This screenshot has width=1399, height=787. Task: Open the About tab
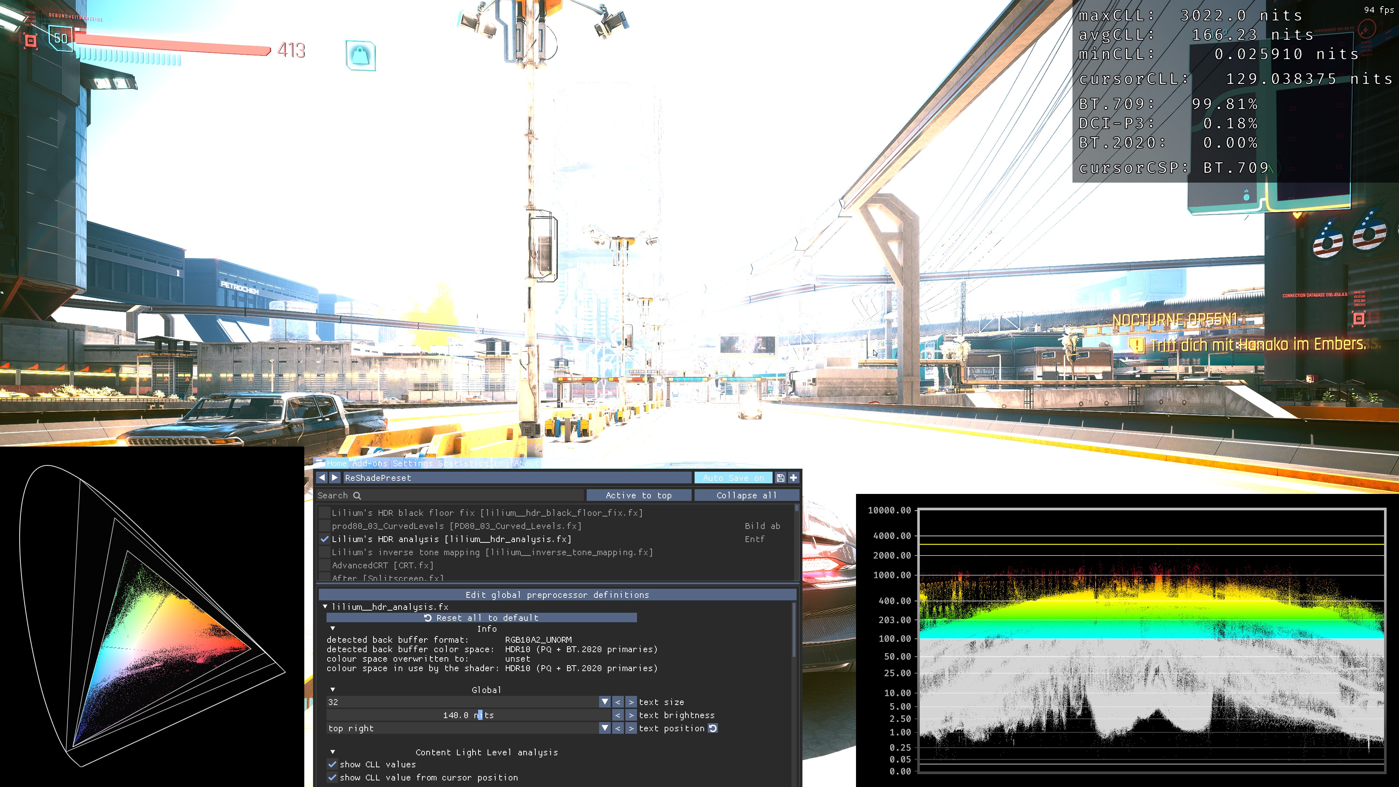526,463
